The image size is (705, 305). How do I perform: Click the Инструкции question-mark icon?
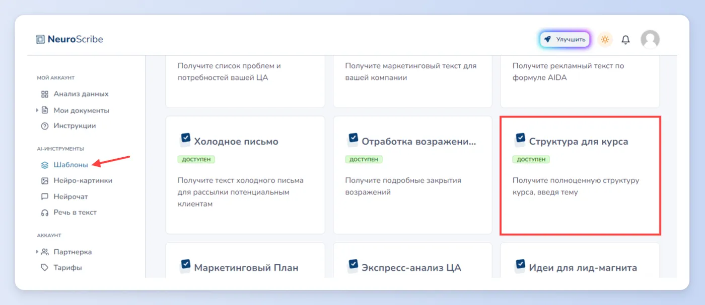(44, 126)
